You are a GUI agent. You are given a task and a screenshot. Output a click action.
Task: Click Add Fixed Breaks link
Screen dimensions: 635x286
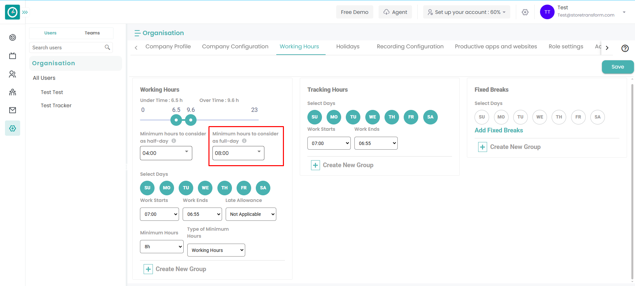499,130
